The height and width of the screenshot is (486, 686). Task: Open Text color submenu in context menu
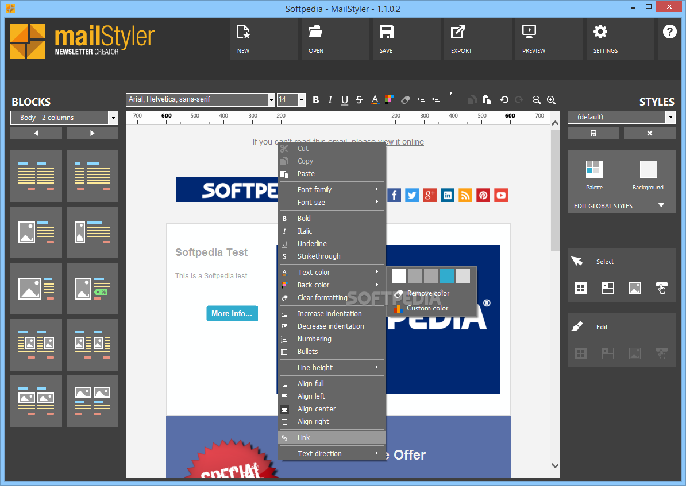332,273
